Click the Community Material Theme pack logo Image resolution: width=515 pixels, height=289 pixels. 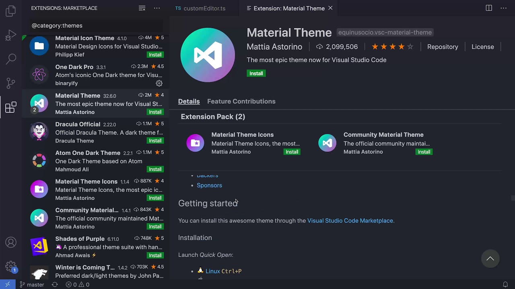click(x=327, y=143)
